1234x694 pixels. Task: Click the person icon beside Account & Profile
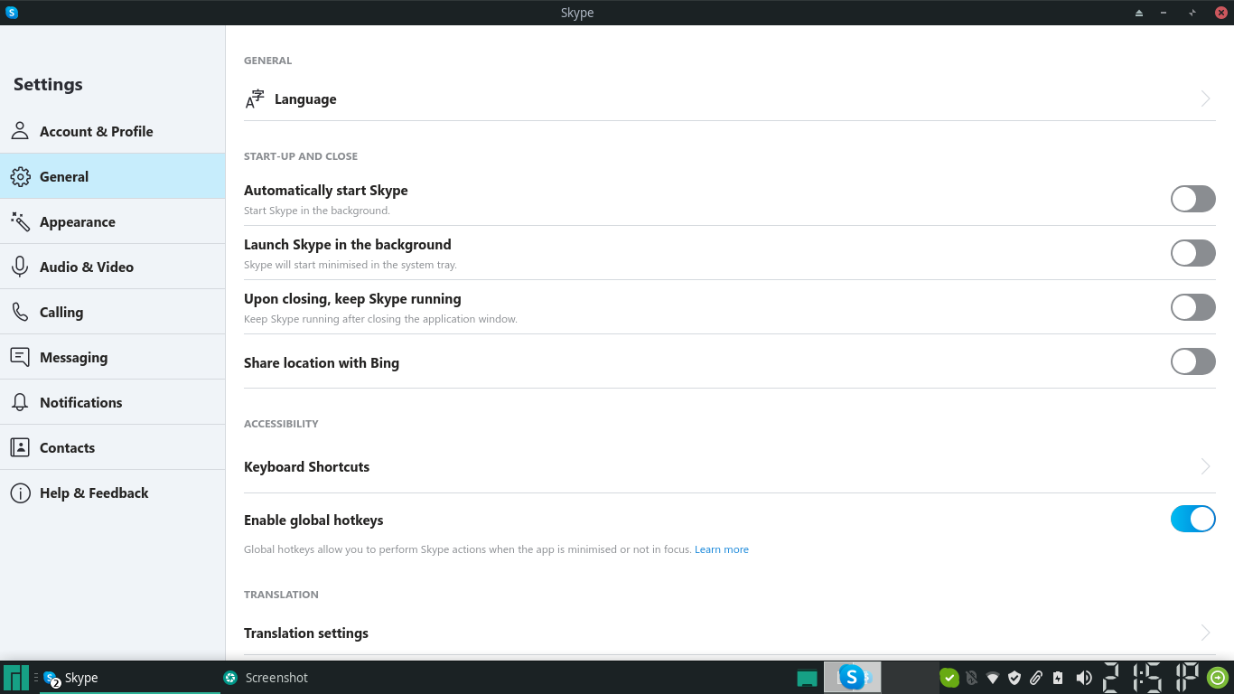pos(20,131)
